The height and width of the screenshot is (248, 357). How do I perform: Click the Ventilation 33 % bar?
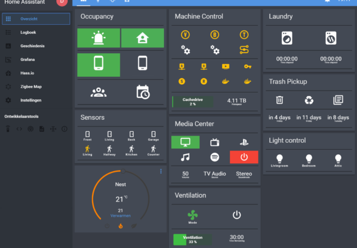[192, 240]
